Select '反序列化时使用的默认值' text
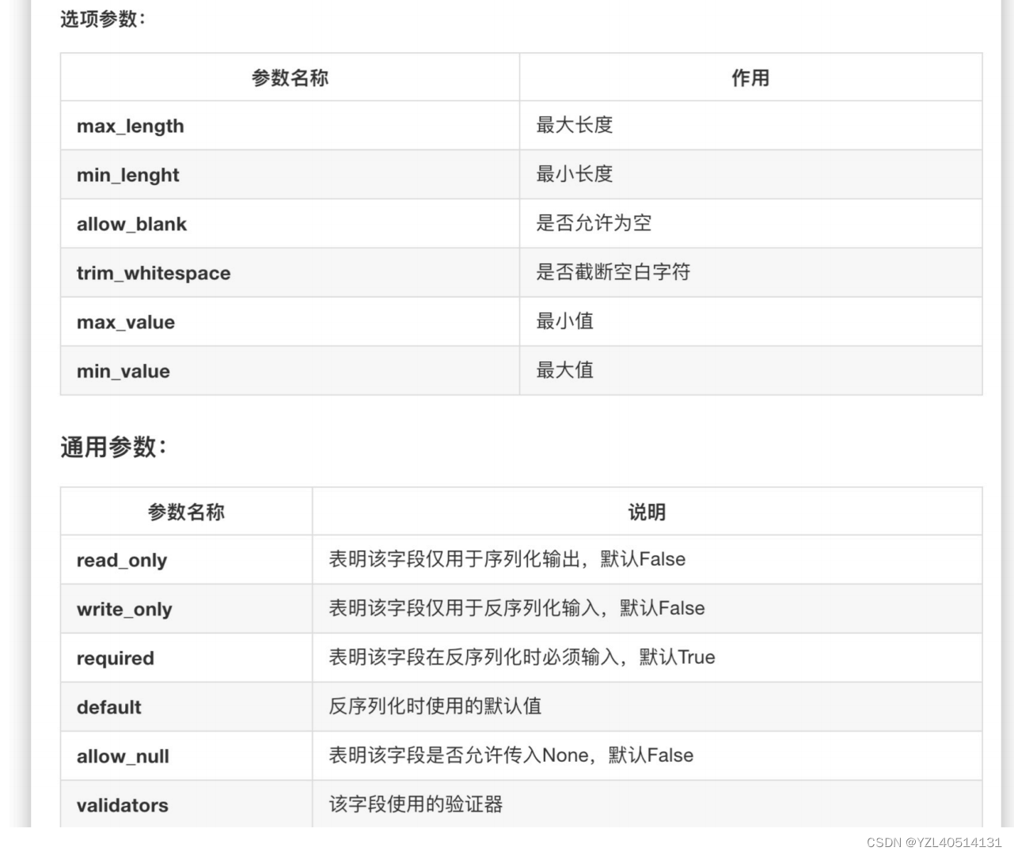 435,706
